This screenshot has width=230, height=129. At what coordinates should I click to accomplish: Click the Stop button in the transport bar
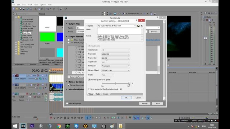pyautogui.click(x=68, y=118)
